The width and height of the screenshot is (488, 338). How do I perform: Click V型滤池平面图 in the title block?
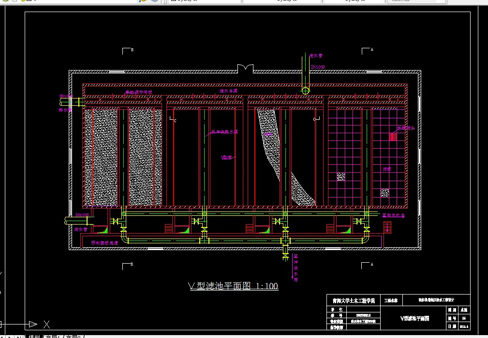pyautogui.click(x=414, y=318)
